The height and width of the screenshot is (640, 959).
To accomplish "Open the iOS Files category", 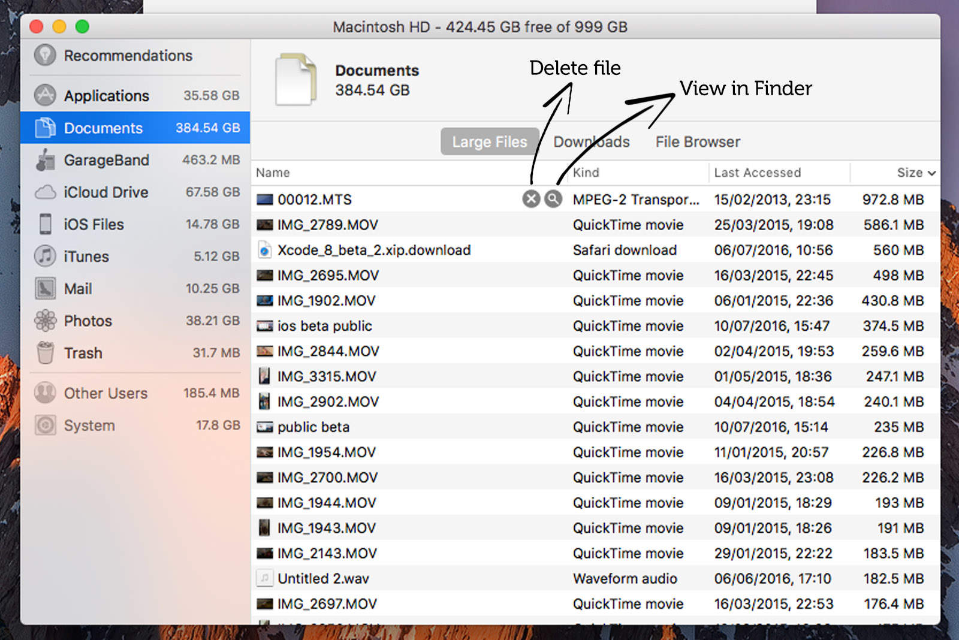I will [x=93, y=224].
